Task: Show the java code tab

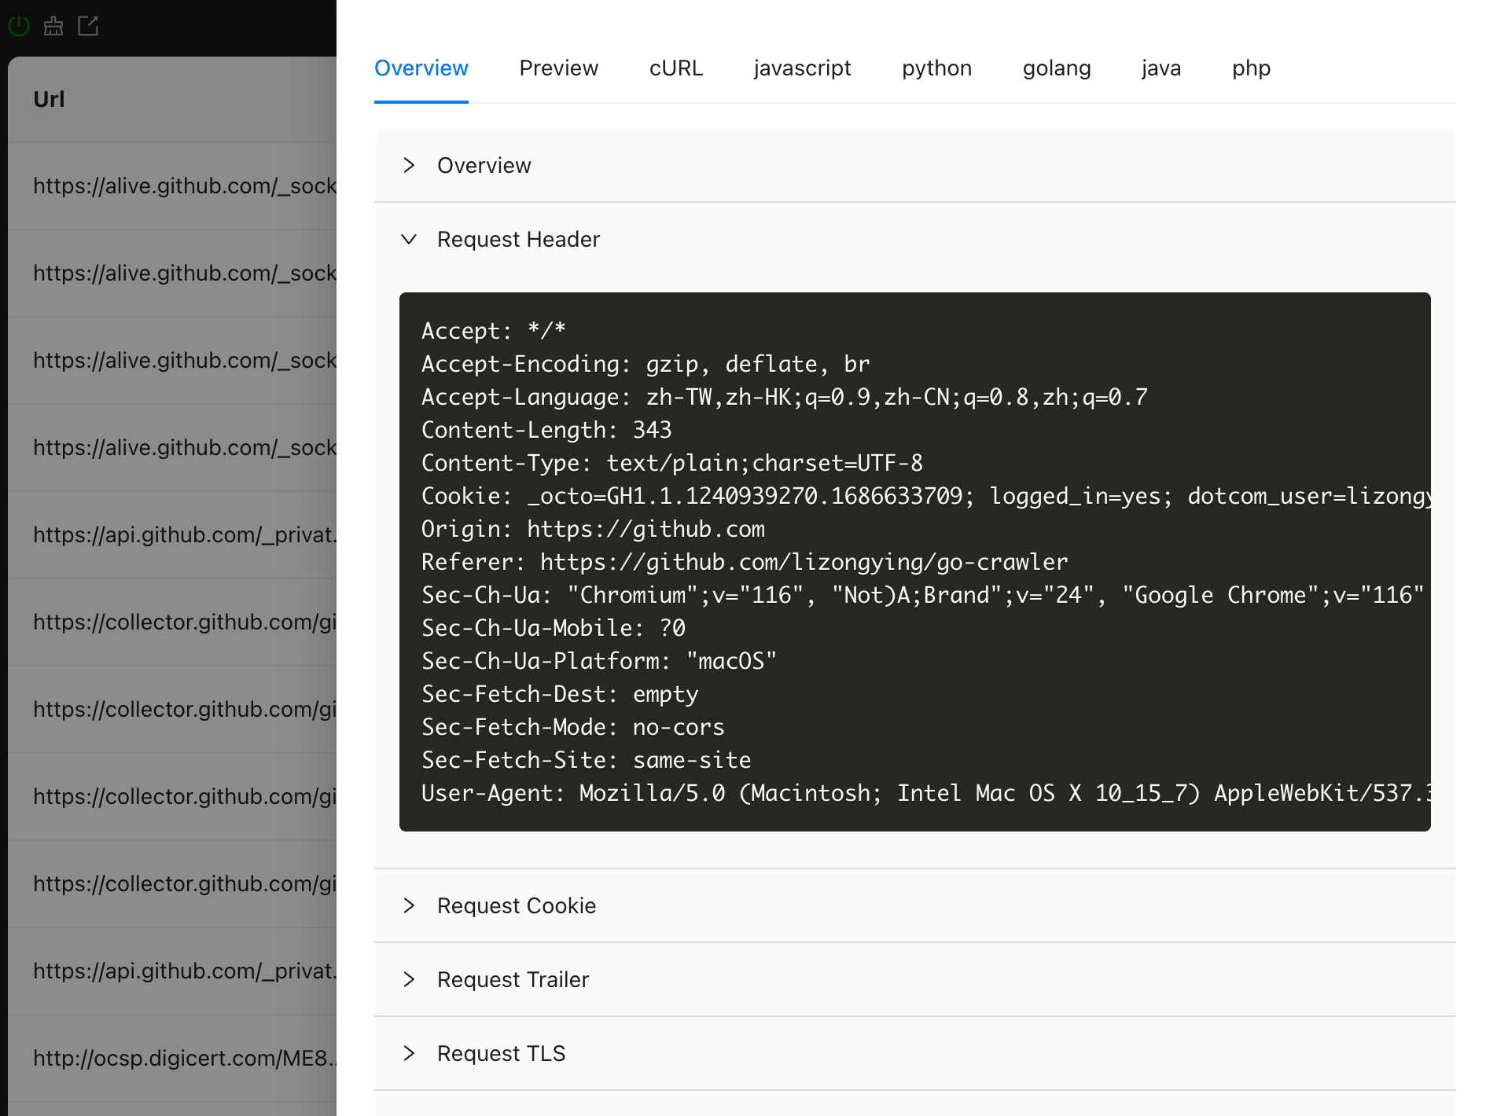Action: (1161, 68)
